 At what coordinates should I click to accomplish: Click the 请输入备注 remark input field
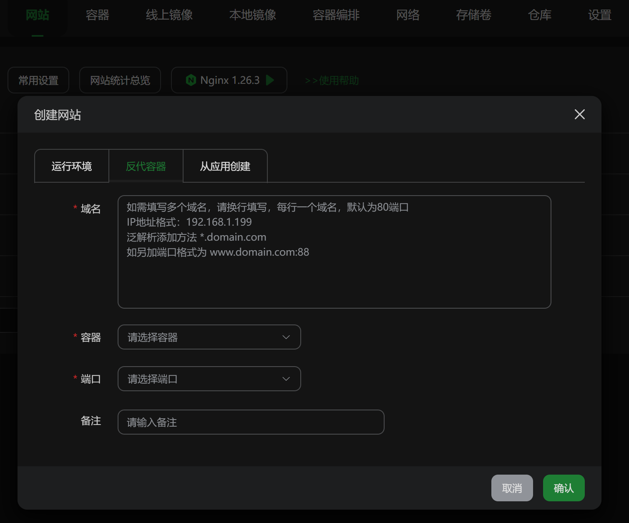(251, 422)
